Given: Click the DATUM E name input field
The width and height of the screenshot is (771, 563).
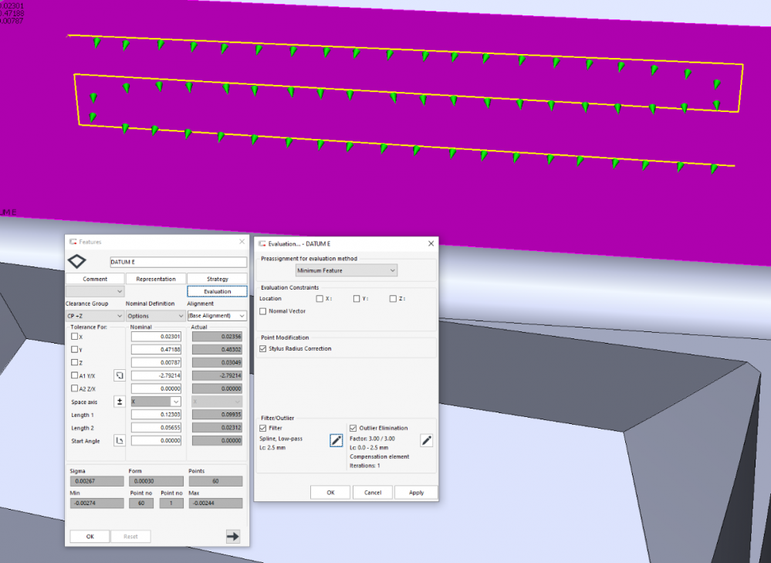Looking at the screenshot, I should click(x=178, y=263).
